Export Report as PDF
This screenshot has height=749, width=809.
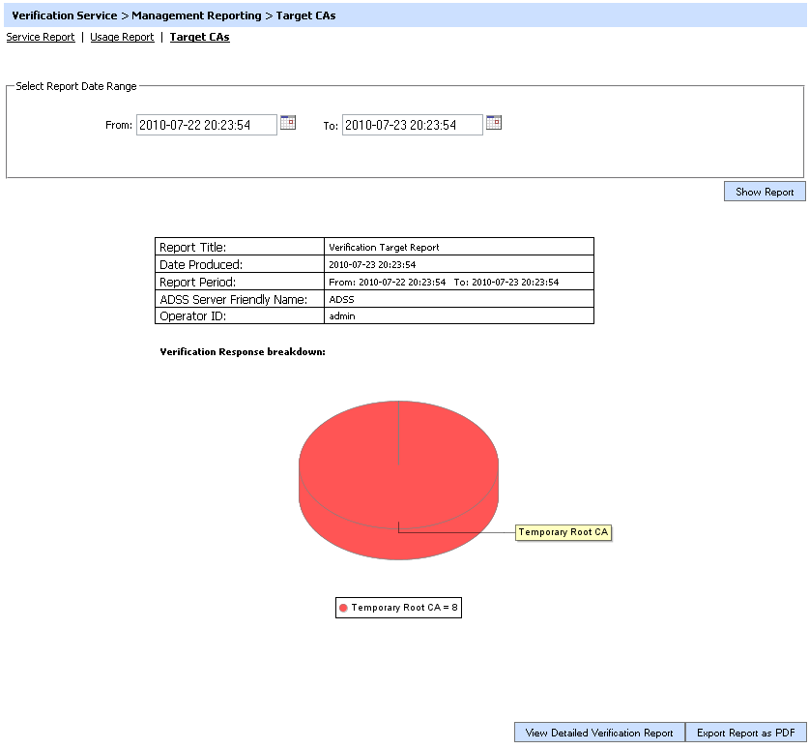tap(745, 733)
